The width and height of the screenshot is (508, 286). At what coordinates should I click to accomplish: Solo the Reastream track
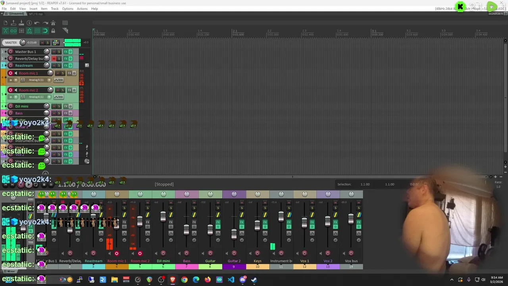point(59,65)
